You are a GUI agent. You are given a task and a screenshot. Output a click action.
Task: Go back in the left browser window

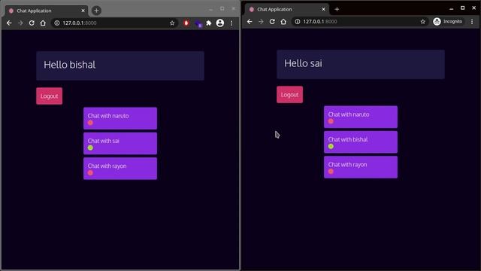9,23
